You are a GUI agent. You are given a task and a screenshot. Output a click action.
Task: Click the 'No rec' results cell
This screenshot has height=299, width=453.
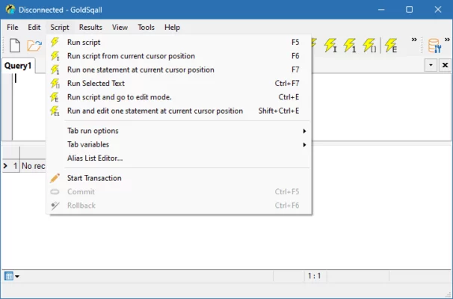(33, 166)
